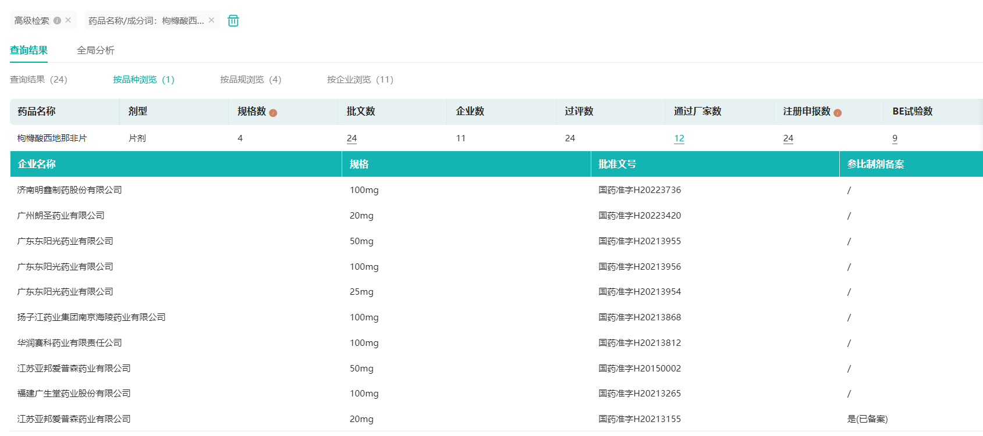Remove the 药品名称/成分词 filter tag

click(x=211, y=20)
